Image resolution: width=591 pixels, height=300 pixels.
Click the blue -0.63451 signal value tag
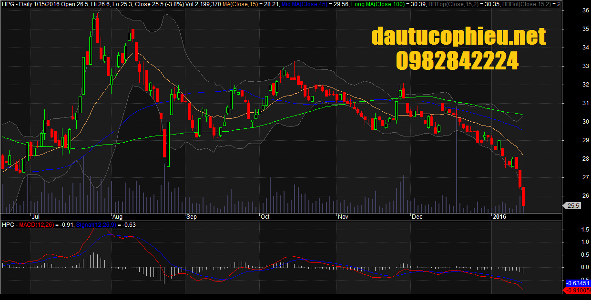pyautogui.click(x=578, y=283)
